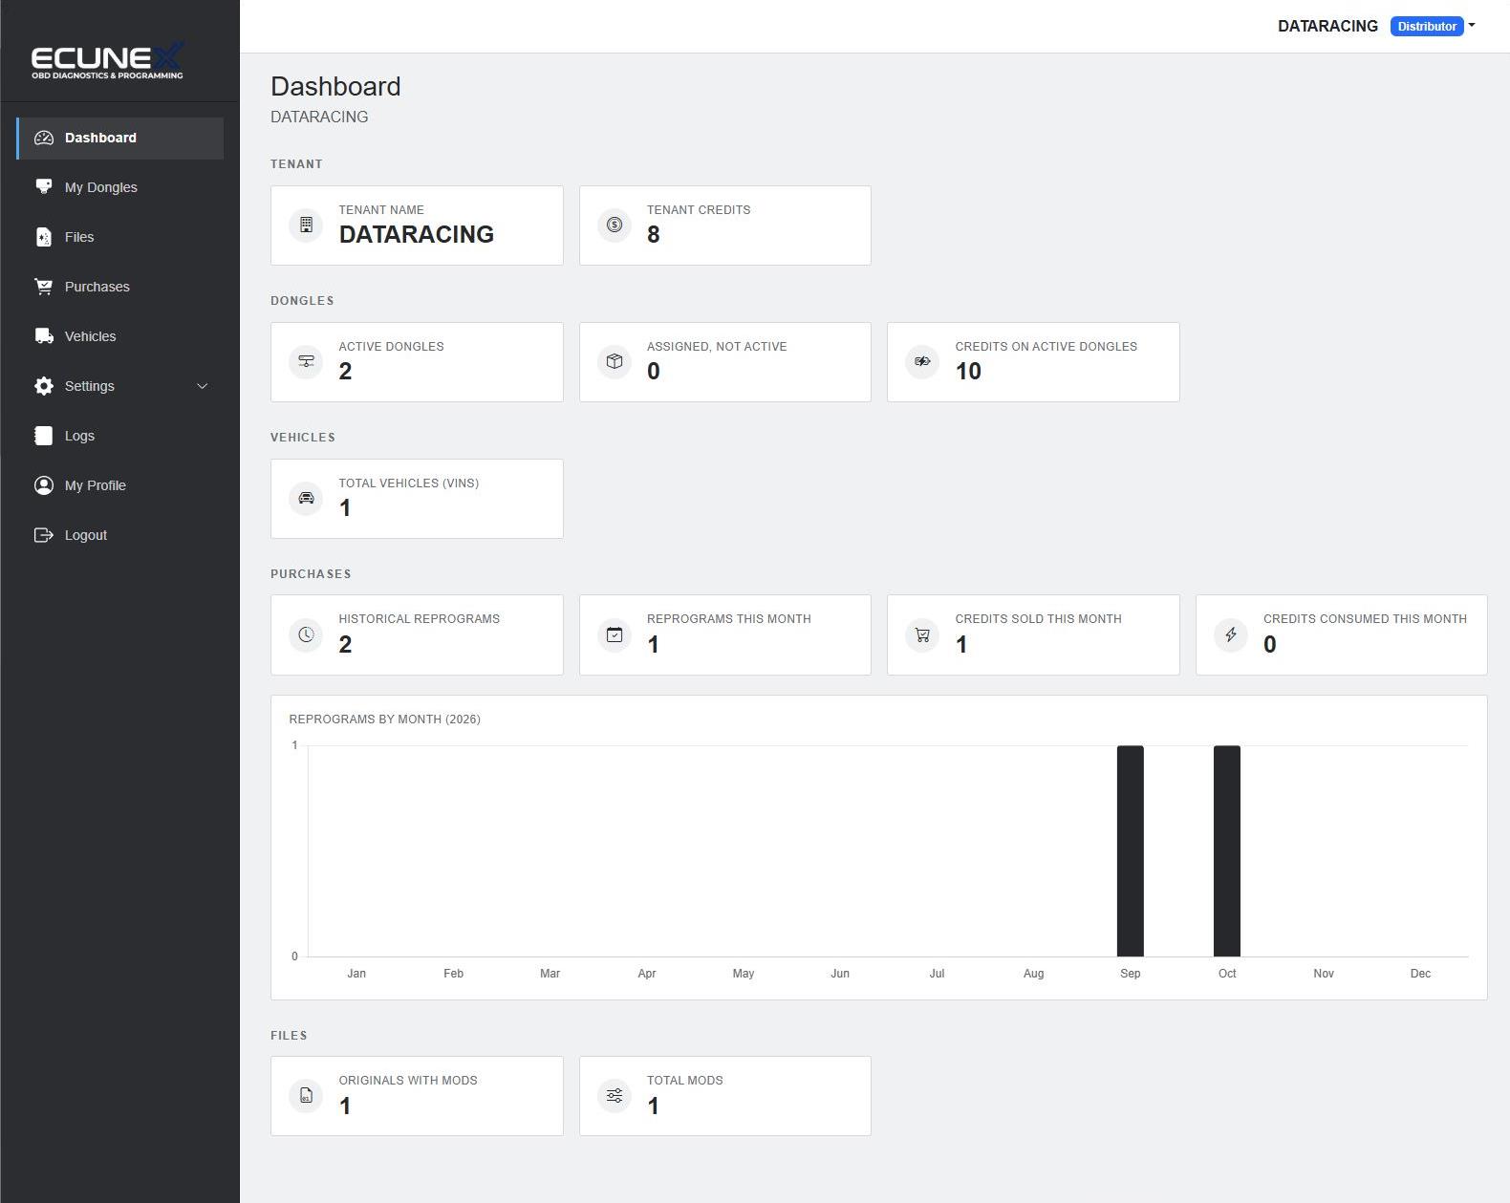The width and height of the screenshot is (1510, 1203).
Task: Click the Dashboard page heading
Action: (x=335, y=86)
